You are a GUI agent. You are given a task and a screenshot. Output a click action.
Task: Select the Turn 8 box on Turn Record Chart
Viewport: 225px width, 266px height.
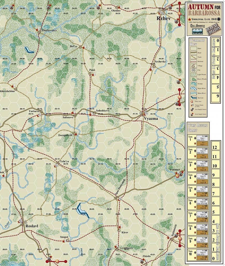tap(198, 230)
